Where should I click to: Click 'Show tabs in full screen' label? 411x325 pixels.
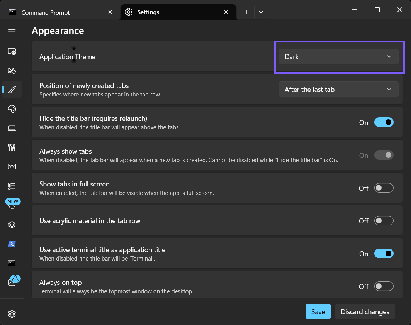[75, 184]
